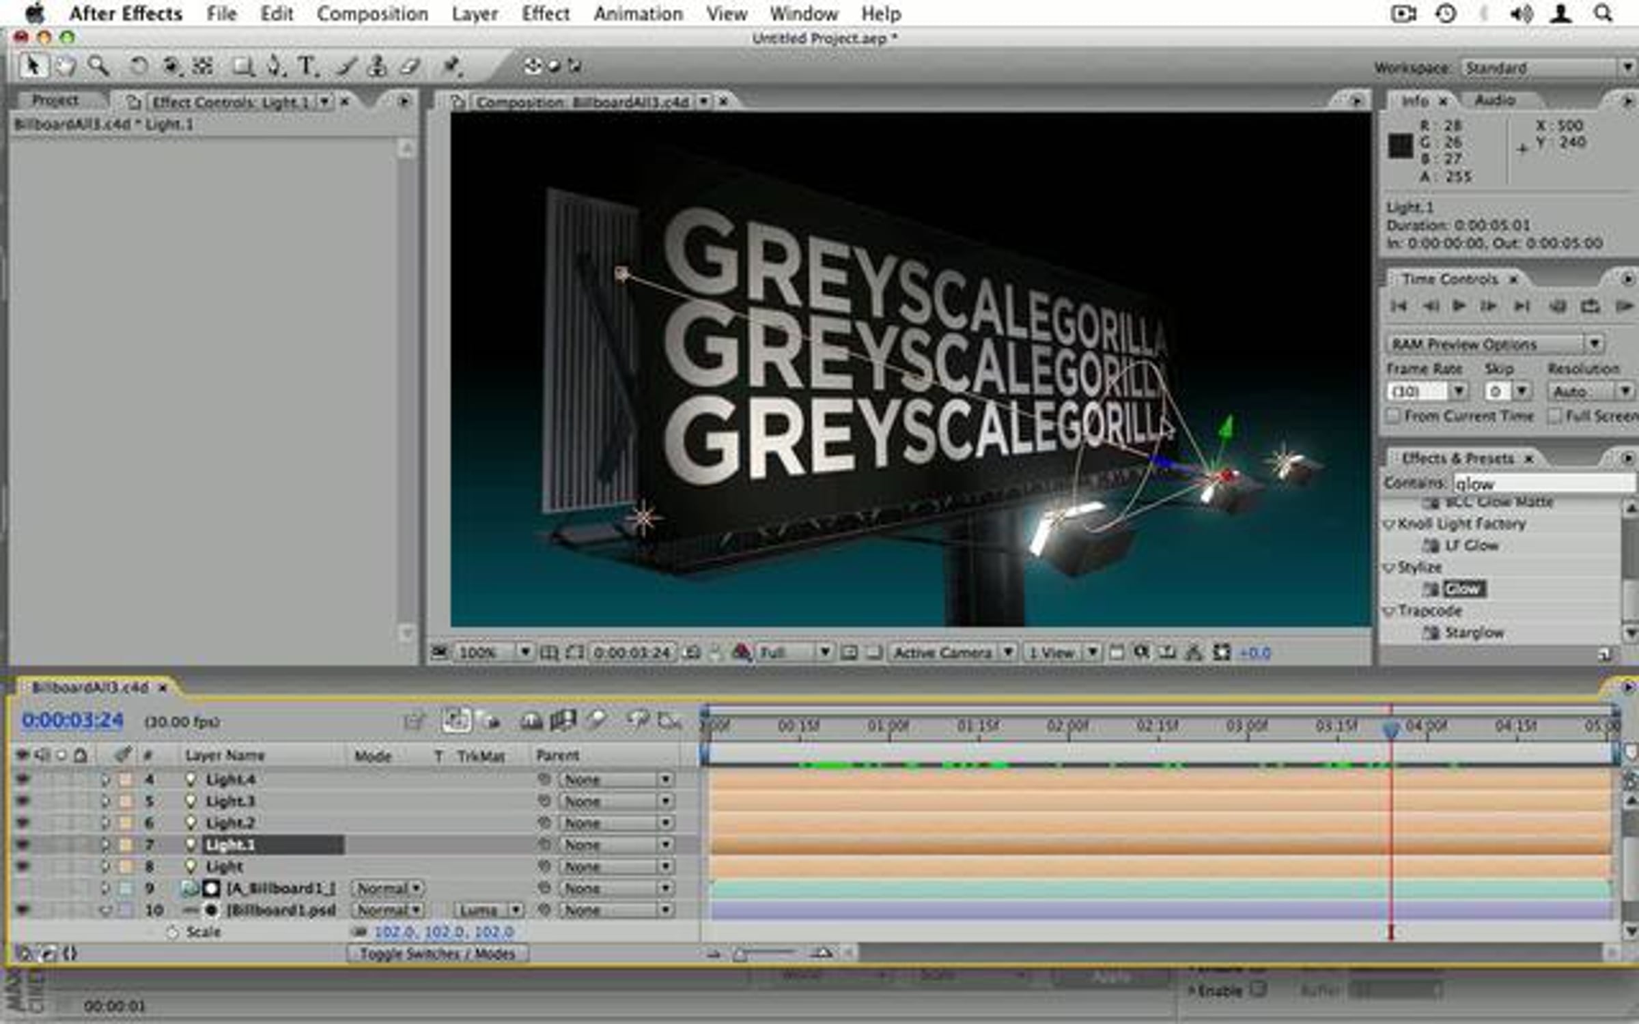The image size is (1639, 1024).
Task: Open Spotlight search in menu bar
Action: tap(1603, 14)
